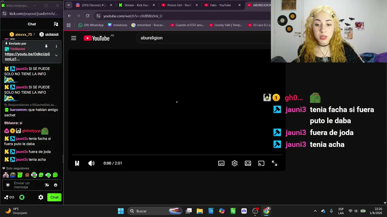Open the 7TV emote menu in chat

pos(47,185)
